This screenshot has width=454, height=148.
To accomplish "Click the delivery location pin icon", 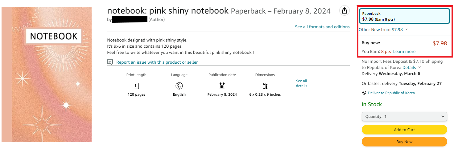I will click(364, 93).
